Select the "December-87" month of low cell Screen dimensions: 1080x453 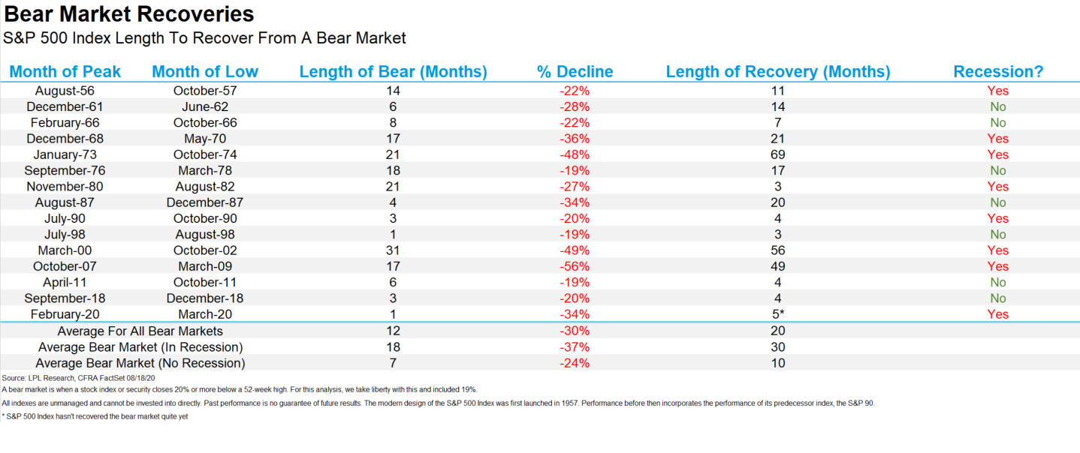205,202
